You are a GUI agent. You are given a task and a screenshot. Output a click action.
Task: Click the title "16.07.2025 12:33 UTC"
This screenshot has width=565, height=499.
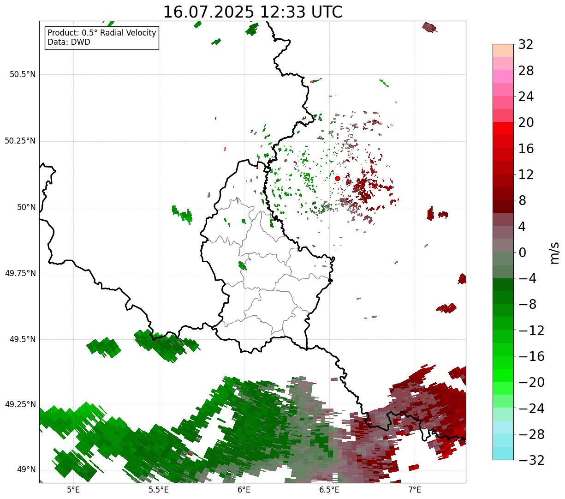pos(253,12)
